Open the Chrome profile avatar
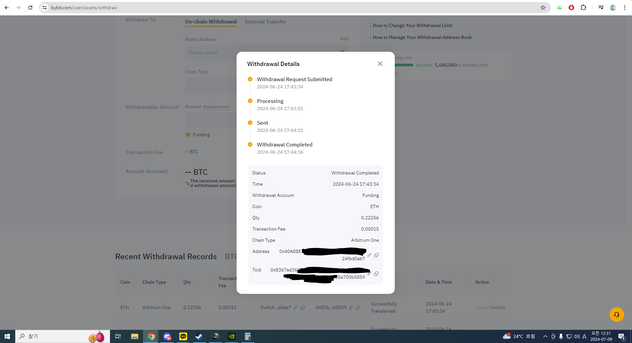The height and width of the screenshot is (343, 632). [613, 8]
